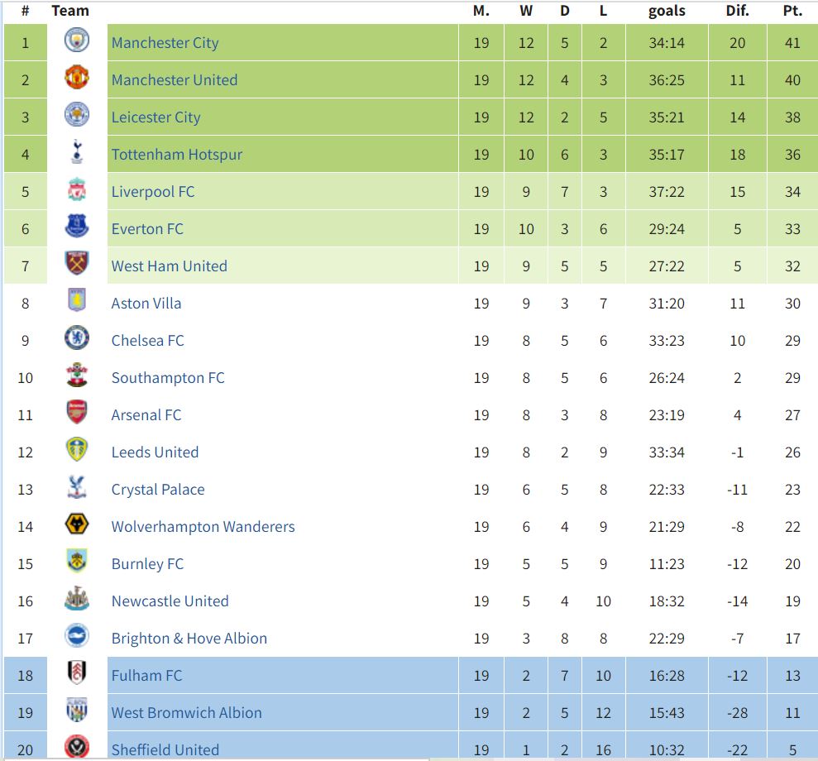
Task: Click the Newcastle United crest icon
Action: [77, 598]
